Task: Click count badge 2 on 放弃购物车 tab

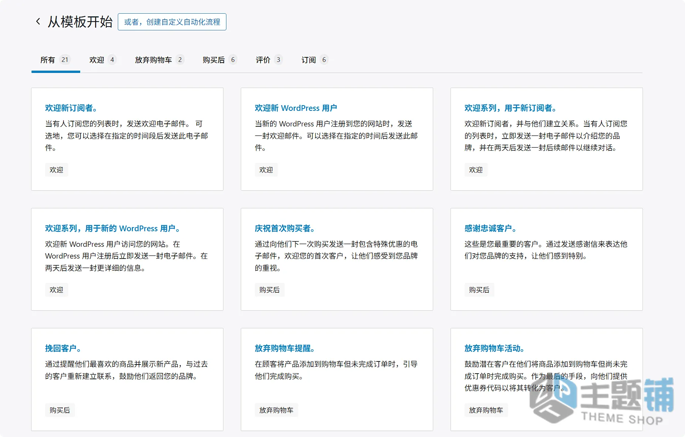Action: point(180,60)
